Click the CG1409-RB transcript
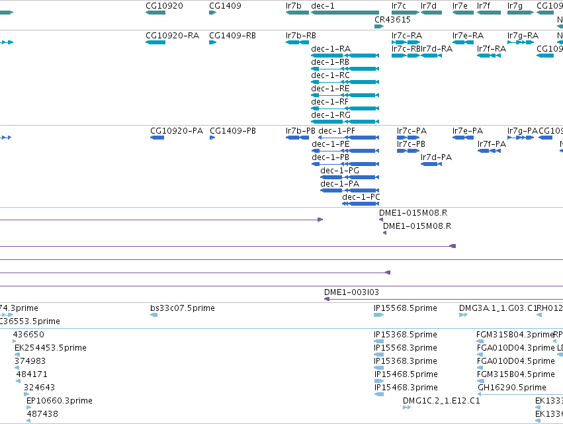Screen dimensions: 563x424 click(212, 42)
